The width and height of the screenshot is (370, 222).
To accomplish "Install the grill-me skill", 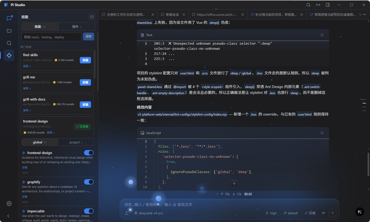I will (85, 82).
